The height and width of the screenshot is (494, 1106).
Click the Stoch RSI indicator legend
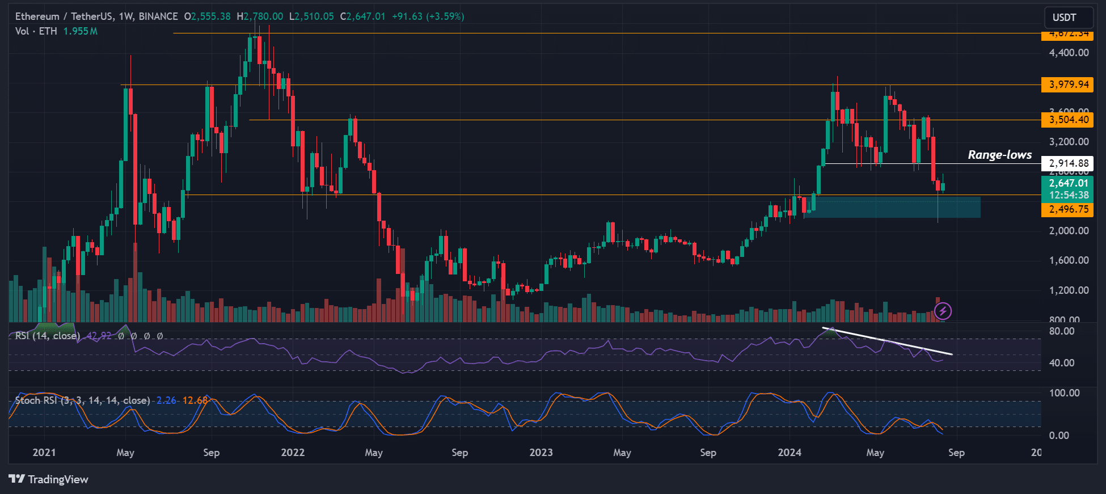click(82, 400)
